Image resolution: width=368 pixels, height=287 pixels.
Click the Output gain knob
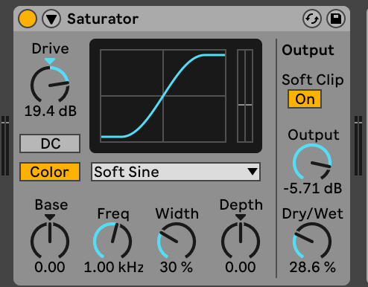click(312, 162)
